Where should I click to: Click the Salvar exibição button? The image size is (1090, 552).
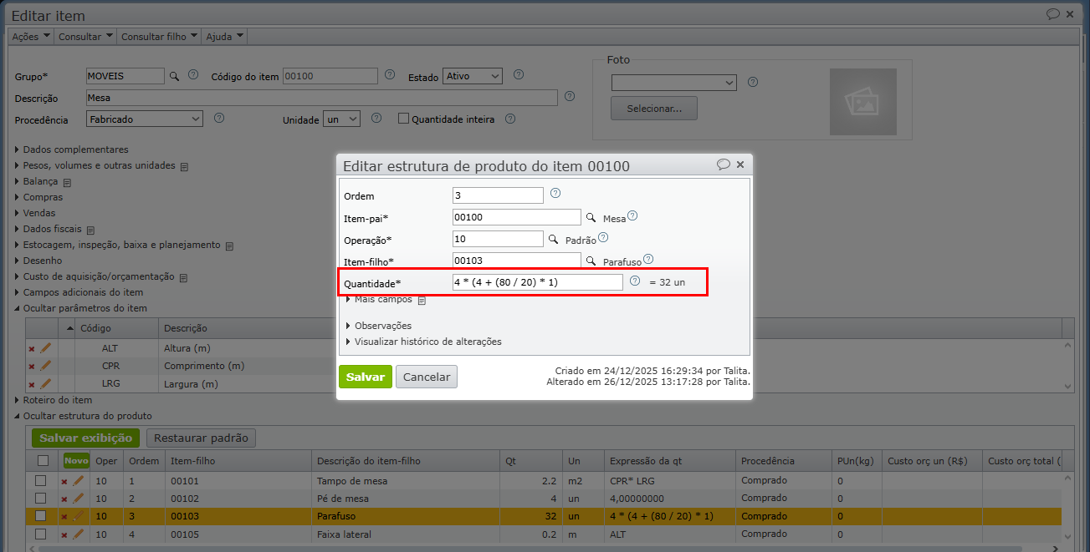pos(86,438)
